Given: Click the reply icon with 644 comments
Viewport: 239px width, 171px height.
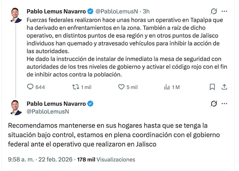Looking at the screenshot, I should (31, 87).
